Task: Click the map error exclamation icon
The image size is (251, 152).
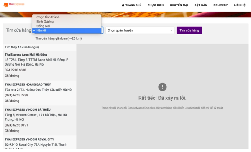Action: 162,87
